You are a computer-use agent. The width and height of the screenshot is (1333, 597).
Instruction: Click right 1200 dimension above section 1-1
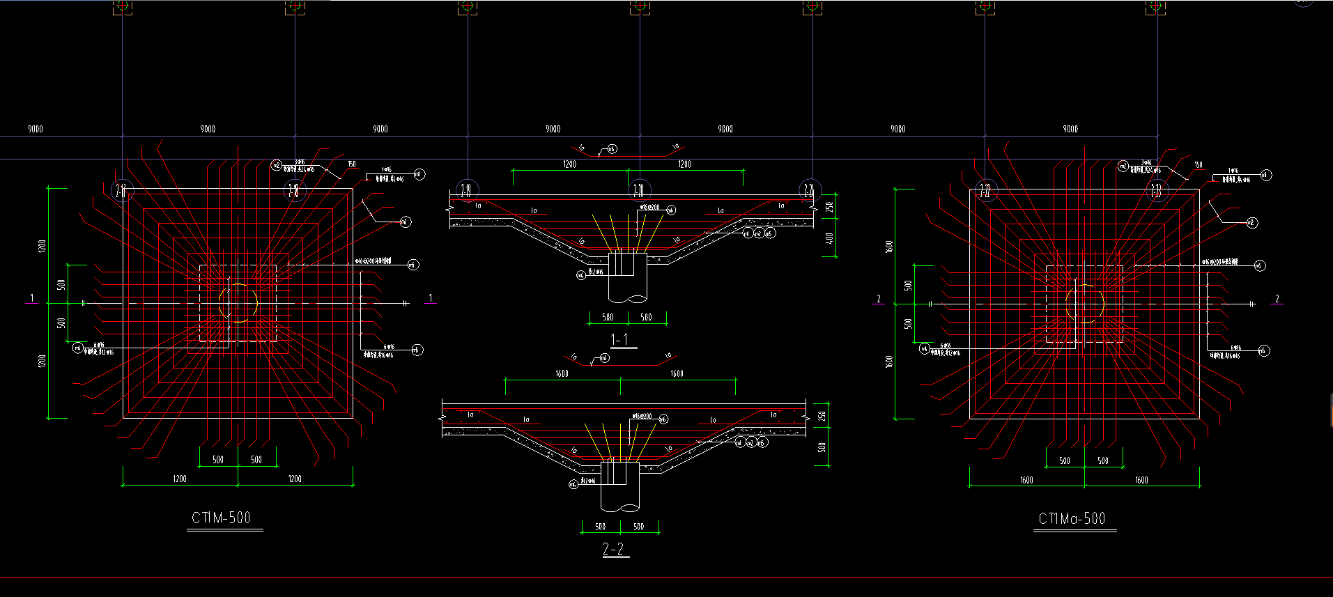tap(684, 164)
